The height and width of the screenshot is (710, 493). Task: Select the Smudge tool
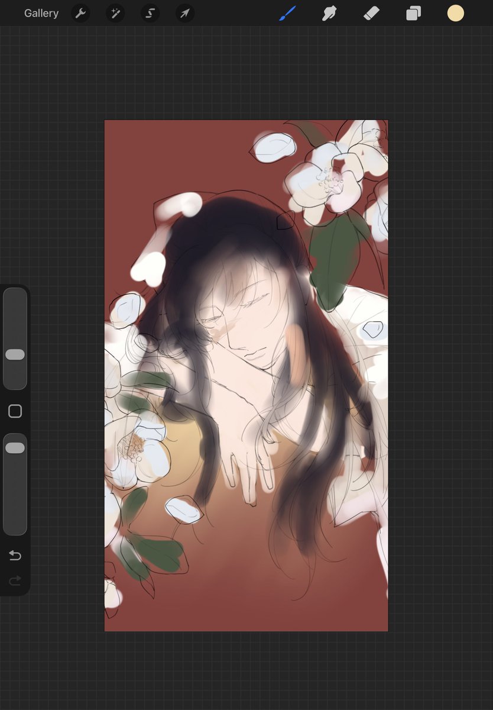pyautogui.click(x=329, y=13)
